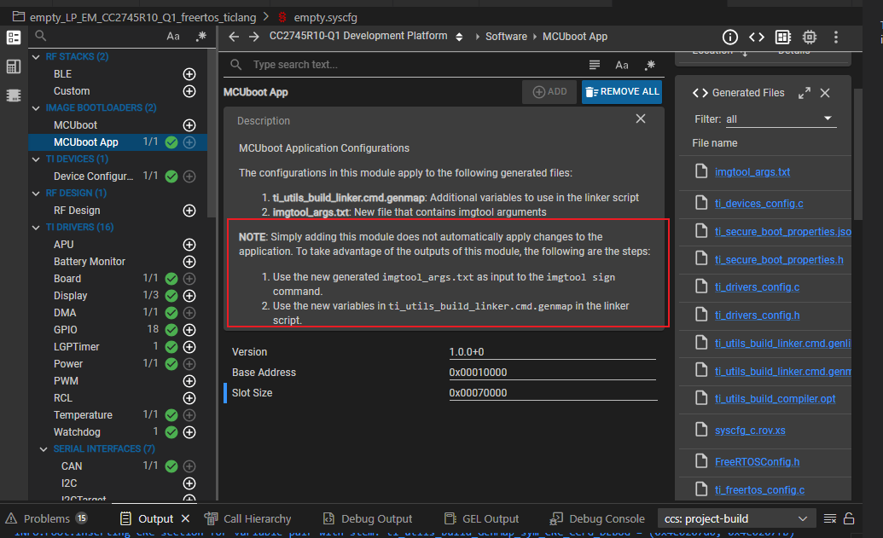This screenshot has height=538, width=883.
Task: Add an RF Design module instance
Action: click(x=189, y=211)
